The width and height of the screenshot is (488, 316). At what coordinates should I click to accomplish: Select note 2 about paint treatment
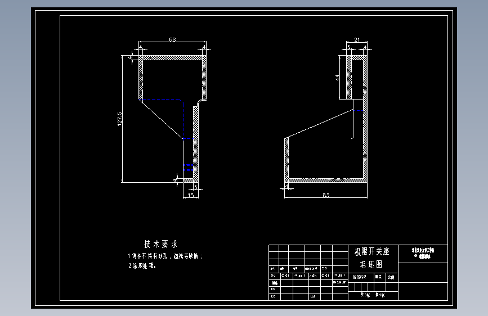pos(142,265)
